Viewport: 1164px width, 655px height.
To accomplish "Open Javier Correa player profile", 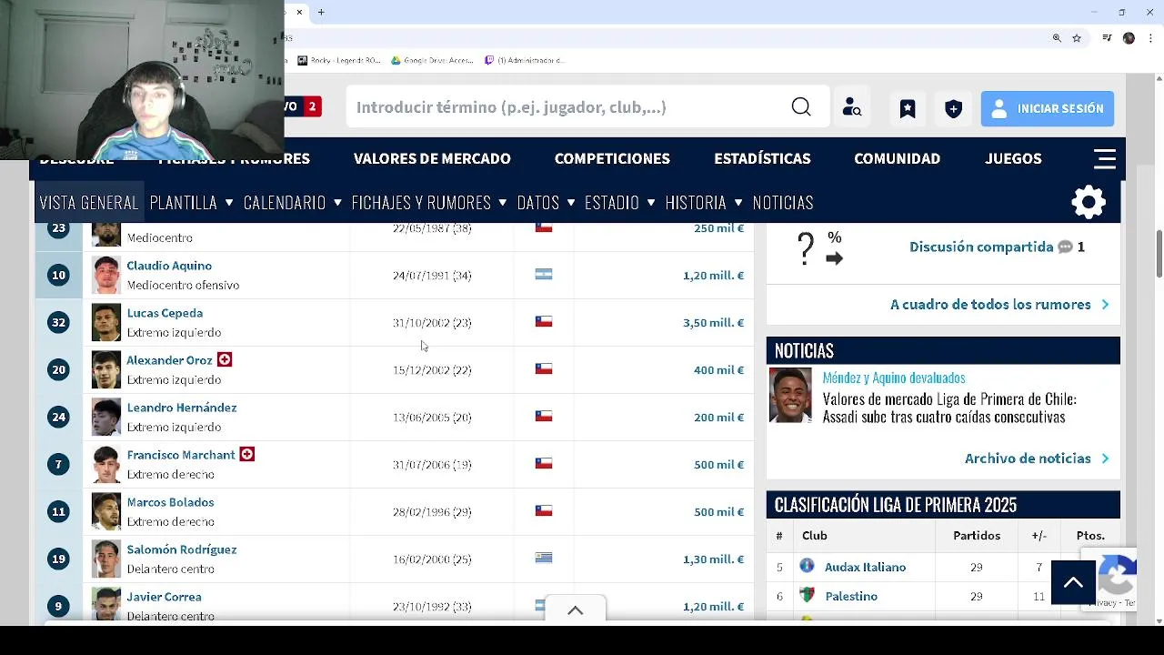I will point(164,597).
